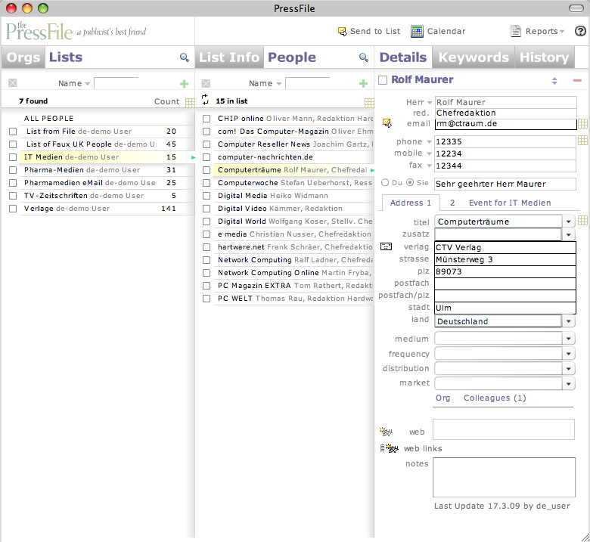Click the search magnifier beside Lists
The image size is (590, 542).
click(185, 57)
